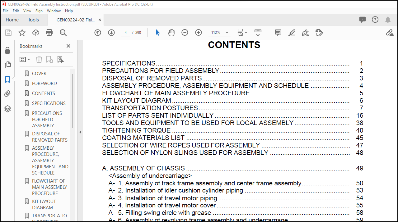Click Installation of travel motor cover entry
The width and height of the screenshot is (398, 222).
click(236, 205)
